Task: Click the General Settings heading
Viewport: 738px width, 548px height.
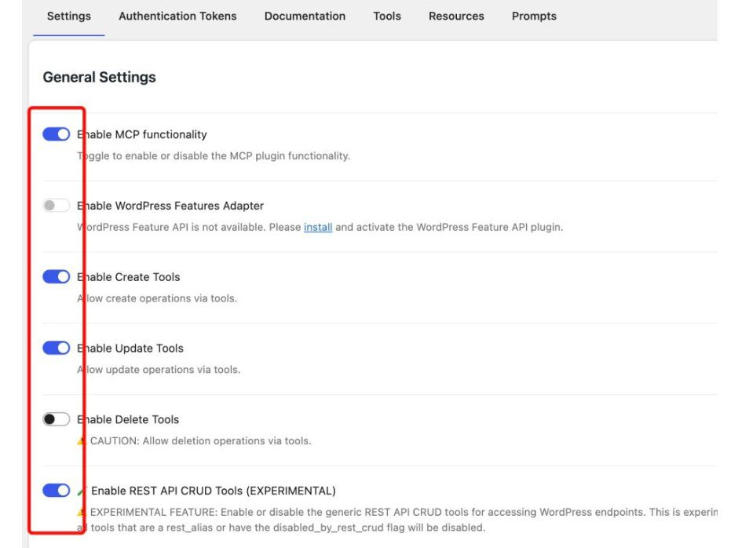Action: pyautogui.click(x=99, y=77)
